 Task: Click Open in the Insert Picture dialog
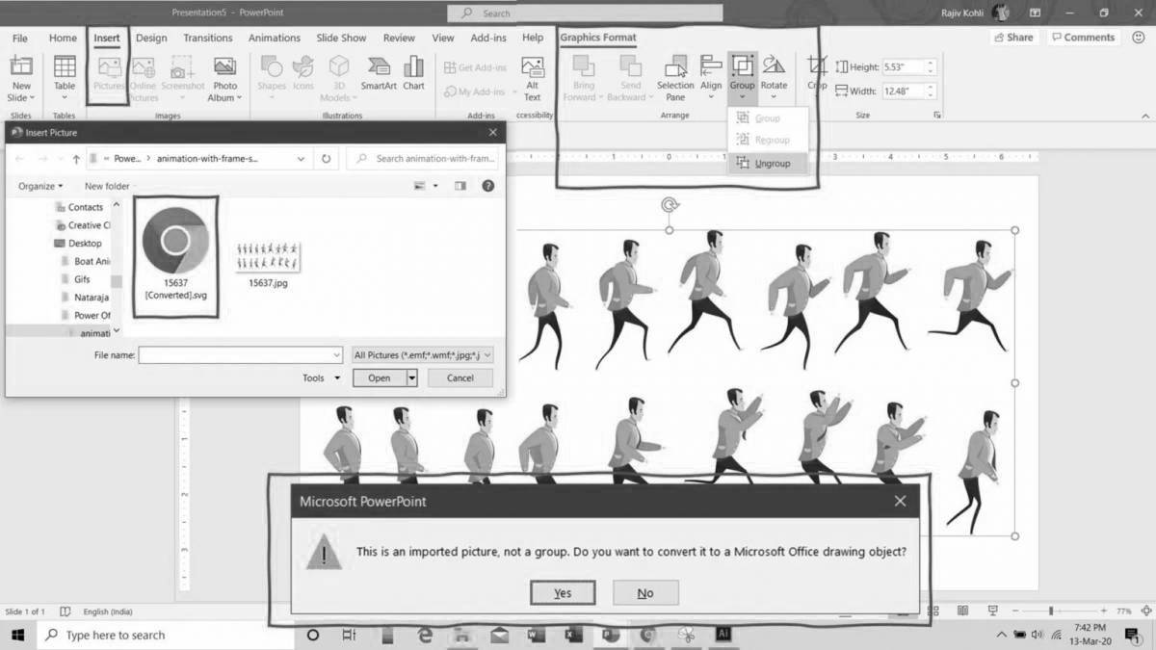click(379, 377)
